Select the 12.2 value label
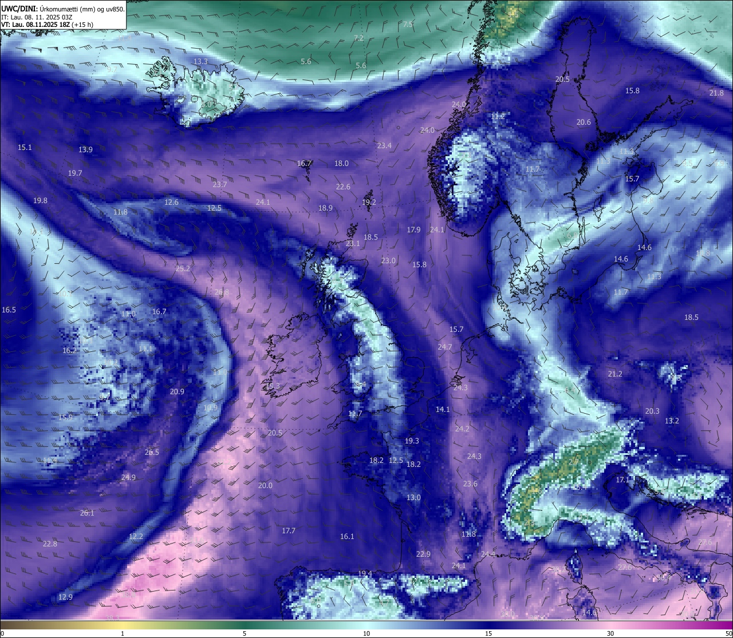This screenshot has height=638, width=733. [136, 536]
